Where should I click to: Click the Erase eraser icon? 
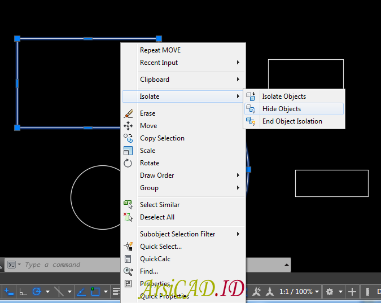point(128,113)
